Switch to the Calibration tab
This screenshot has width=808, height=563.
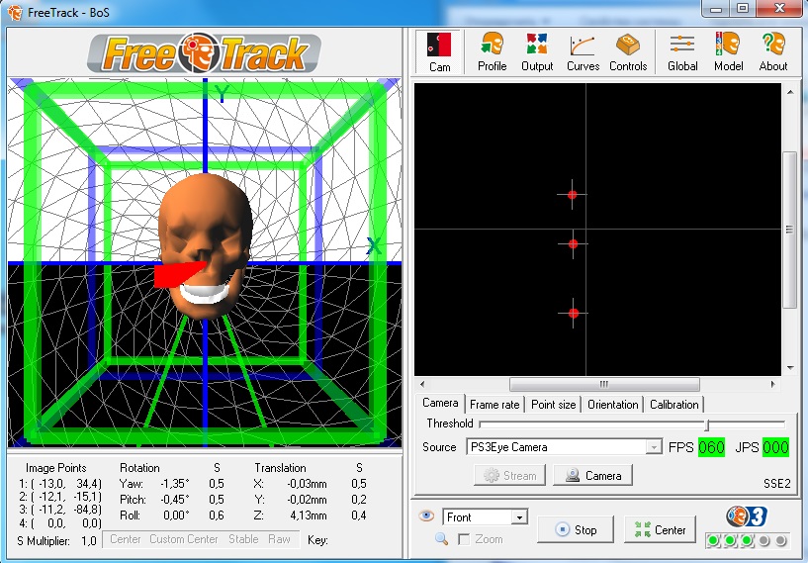pos(674,405)
